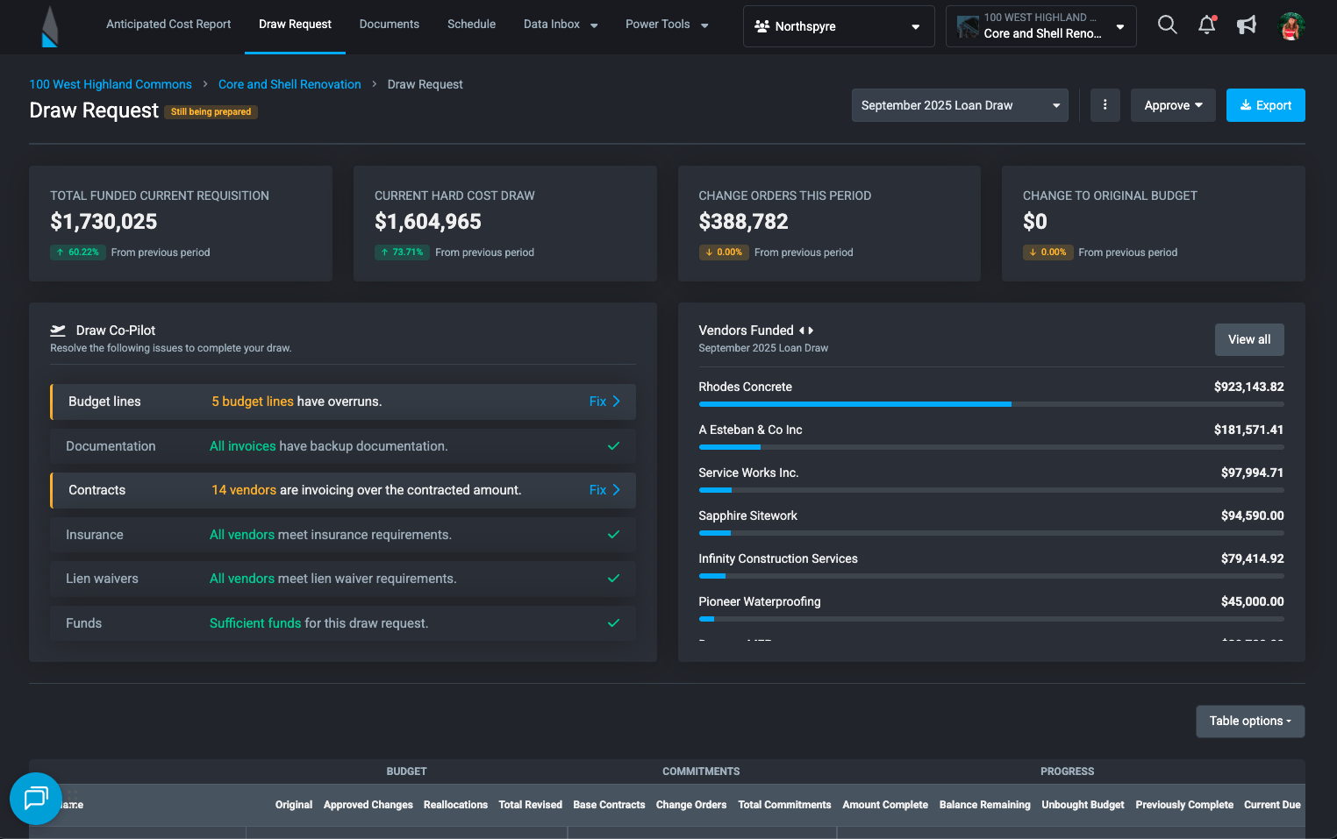Image resolution: width=1337 pixels, height=839 pixels.
Task: Open the Table options dropdown
Action: click(1249, 721)
